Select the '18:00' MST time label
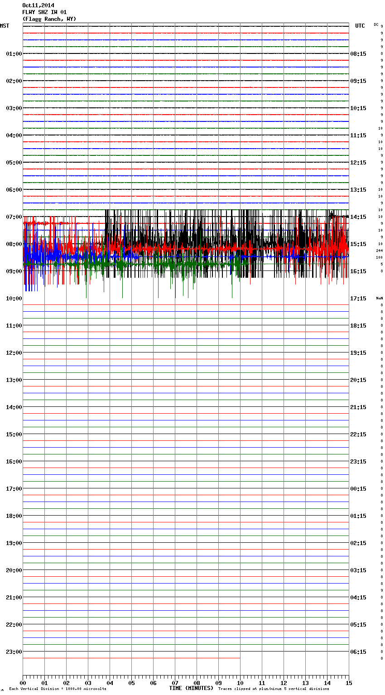Screen dimensions: 385x695 (x=14, y=516)
